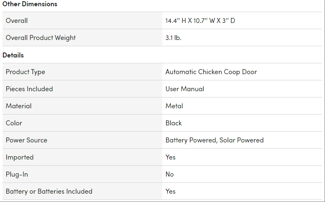Click the Imported row label
This screenshot has height=202, width=325.
[20, 157]
